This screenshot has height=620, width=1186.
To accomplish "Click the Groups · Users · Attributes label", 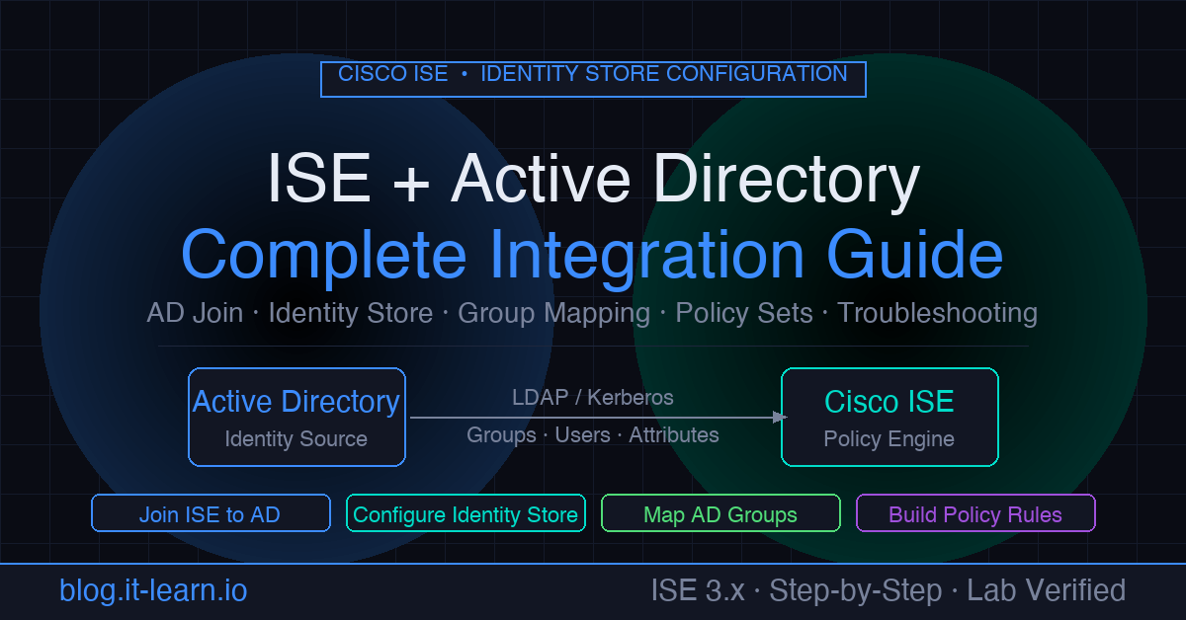I will (593, 434).
